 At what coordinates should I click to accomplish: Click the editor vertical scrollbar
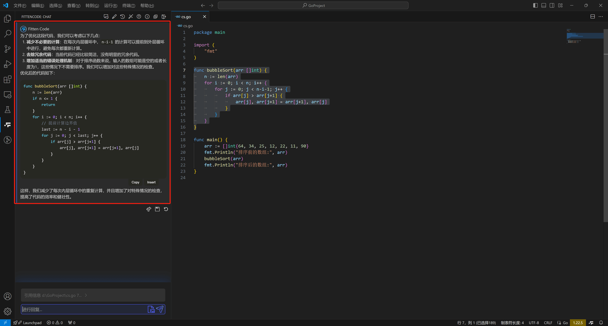(606, 121)
